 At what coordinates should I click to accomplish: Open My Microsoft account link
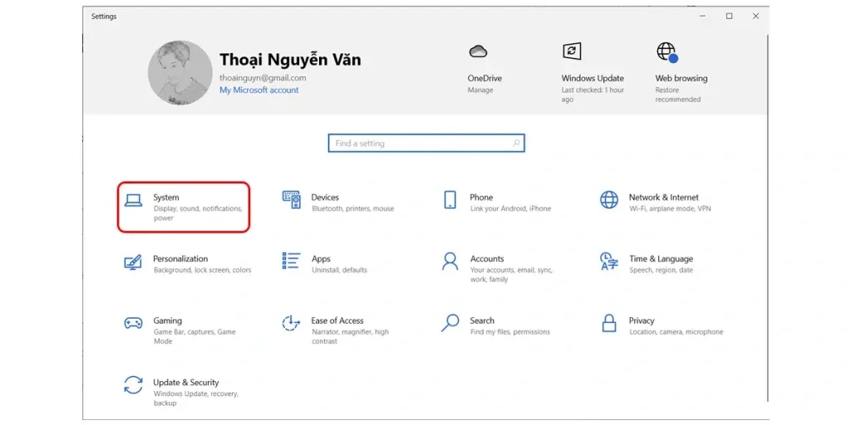259,90
